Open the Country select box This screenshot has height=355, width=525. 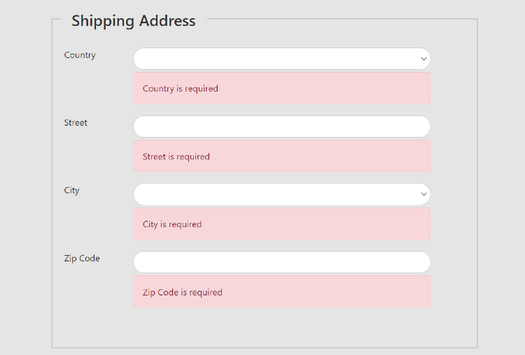pyautogui.click(x=280, y=59)
